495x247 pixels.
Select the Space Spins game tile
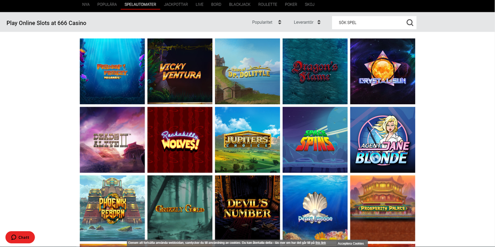315,140
